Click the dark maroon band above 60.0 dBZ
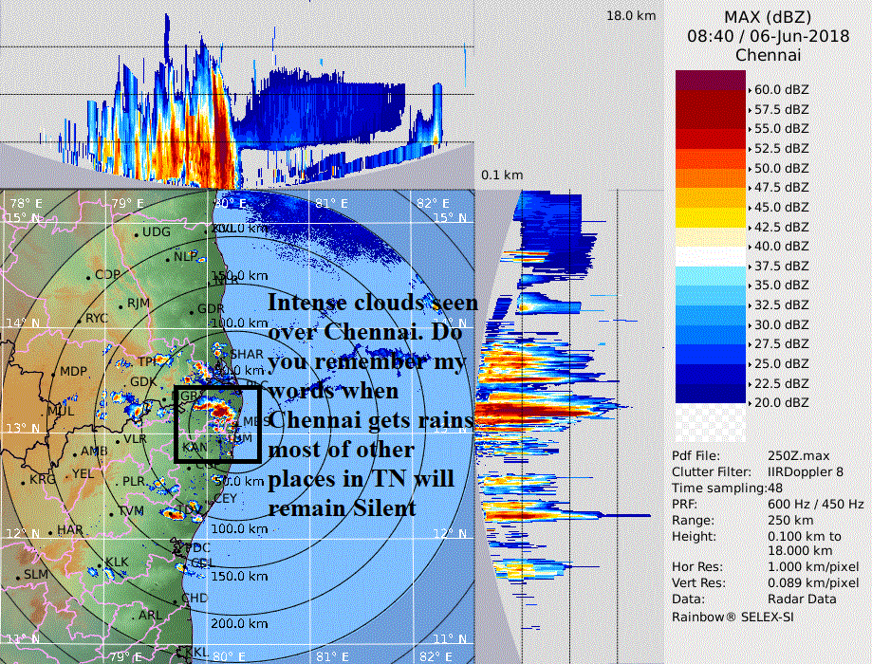 click(710, 80)
